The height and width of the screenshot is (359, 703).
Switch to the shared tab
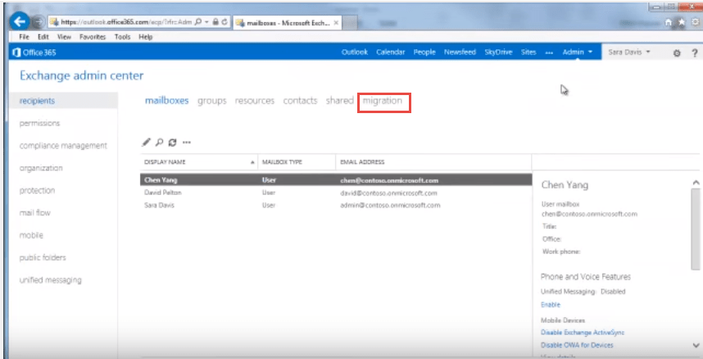pos(339,101)
